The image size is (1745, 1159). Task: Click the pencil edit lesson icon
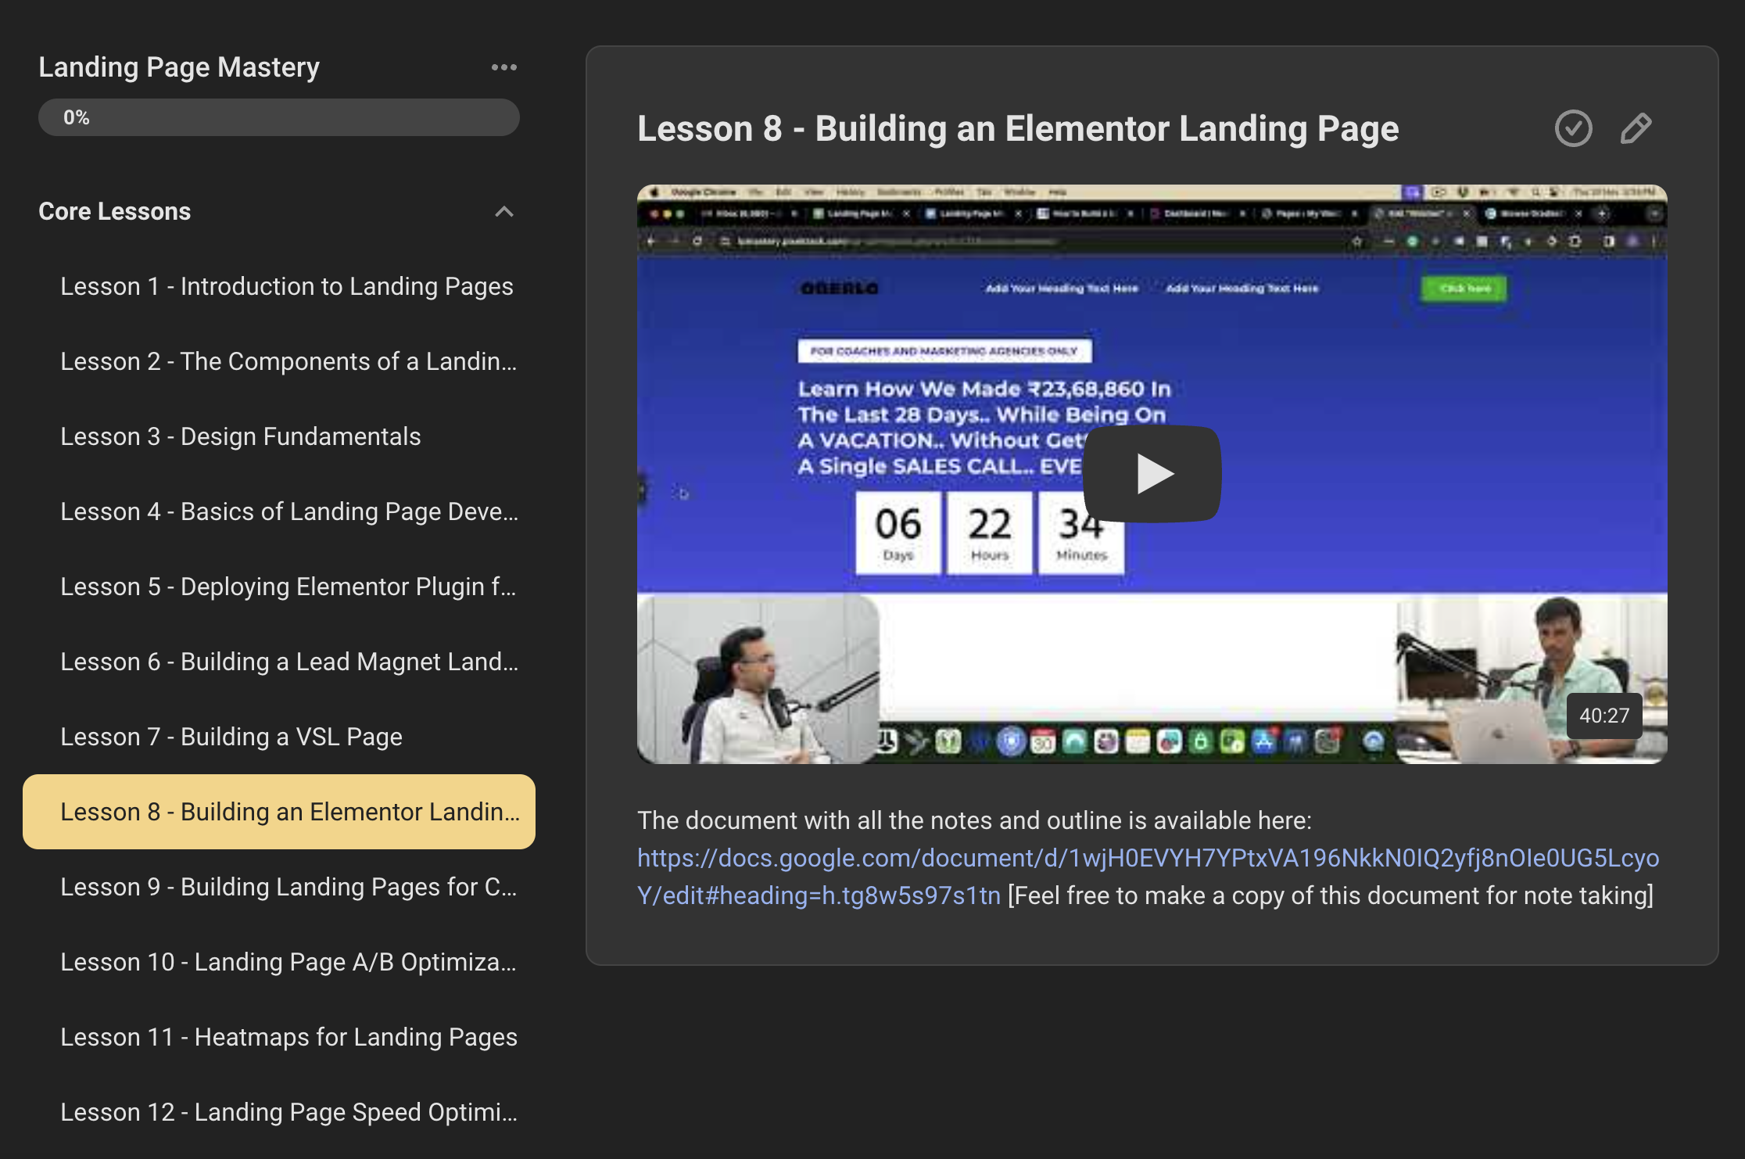click(1636, 128)
